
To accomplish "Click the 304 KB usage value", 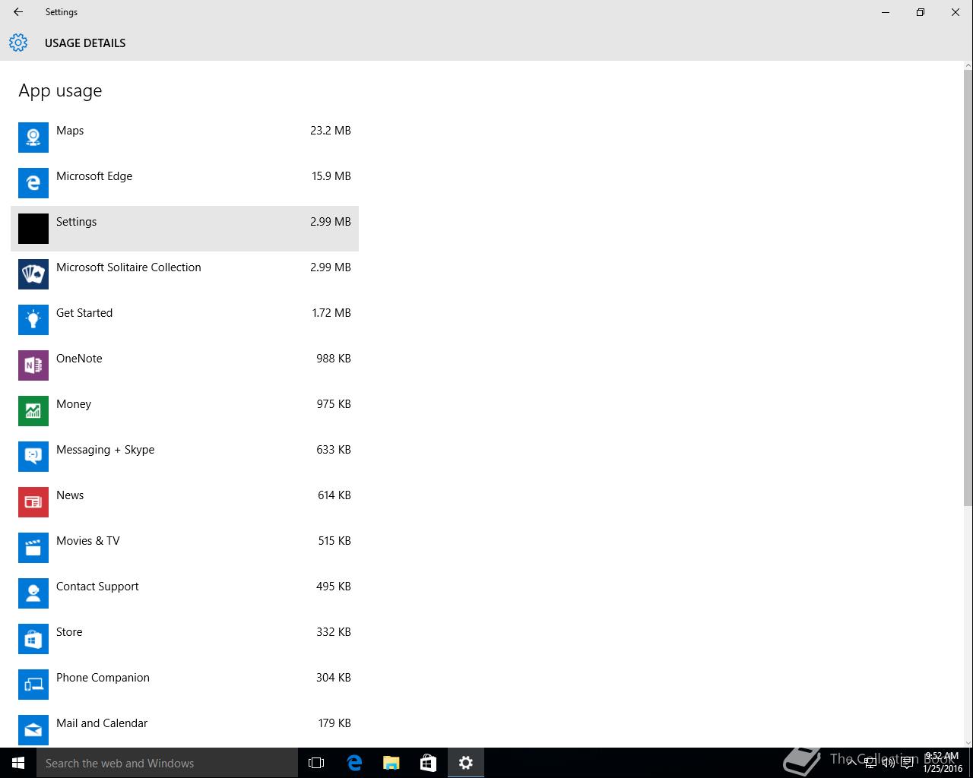I will point(334,678).
